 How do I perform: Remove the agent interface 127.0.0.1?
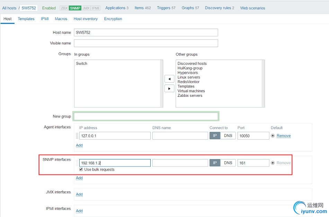coord(284,136)
